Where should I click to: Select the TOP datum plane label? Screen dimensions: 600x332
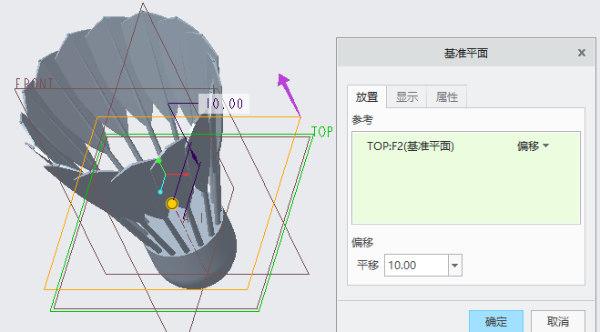(x=321, y=132)
